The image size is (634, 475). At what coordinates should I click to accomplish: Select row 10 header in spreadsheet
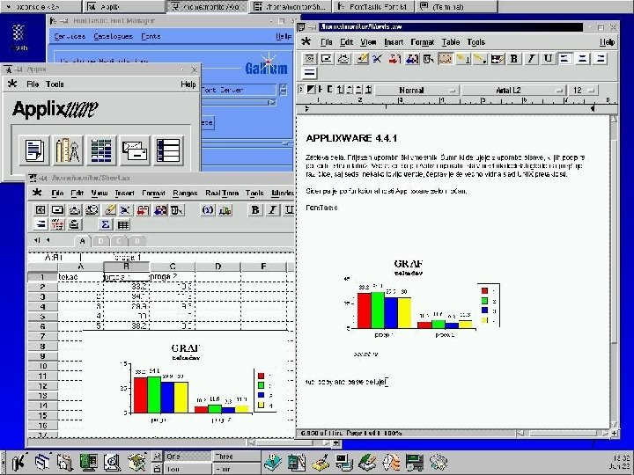point(43,366)
